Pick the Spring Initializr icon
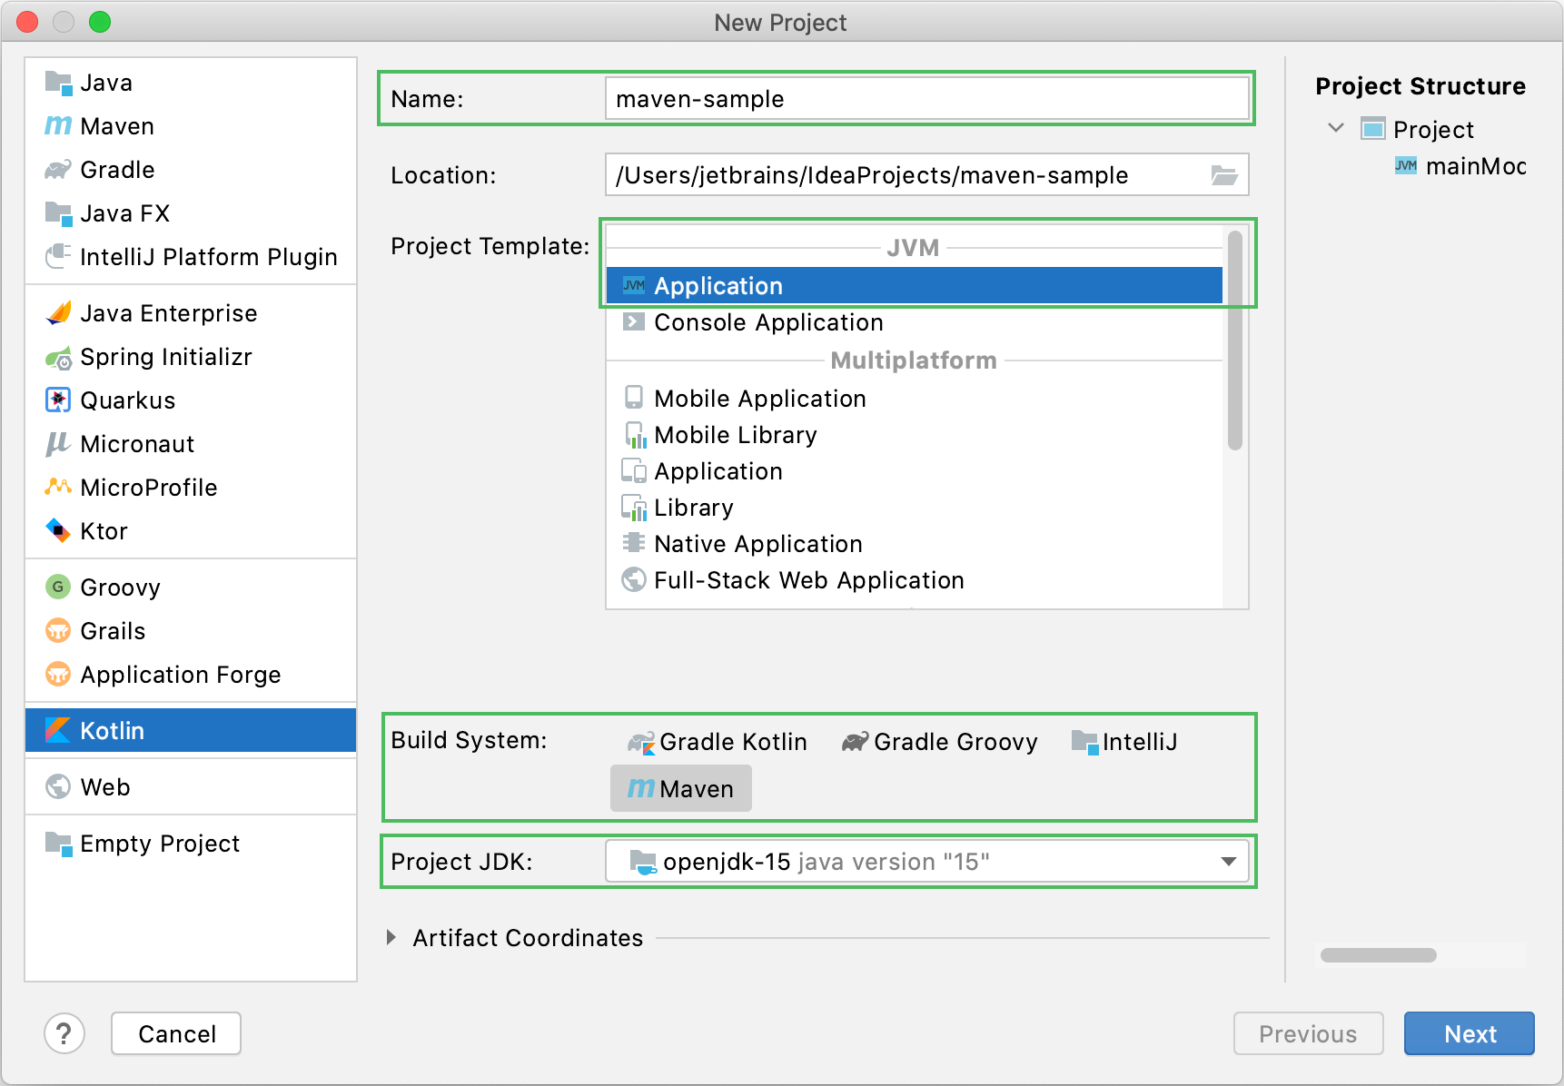This screenshot has height=1086, width=1564. click(x=58, y=357)
